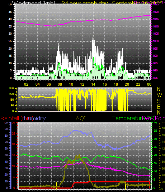
Task: Click the '14' hour label on time axis
Action: (93, 84)
